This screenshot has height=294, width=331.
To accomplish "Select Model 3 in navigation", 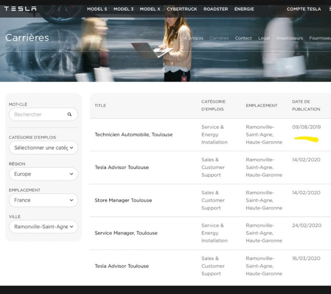I will pos(123,9).
